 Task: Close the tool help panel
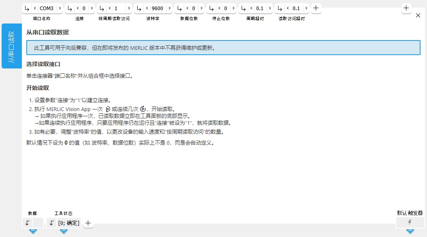418,15
